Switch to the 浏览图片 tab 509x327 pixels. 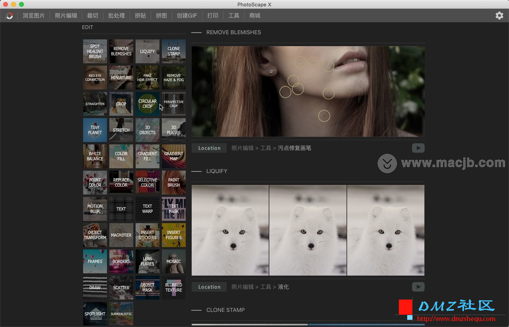tap(34, 16)
